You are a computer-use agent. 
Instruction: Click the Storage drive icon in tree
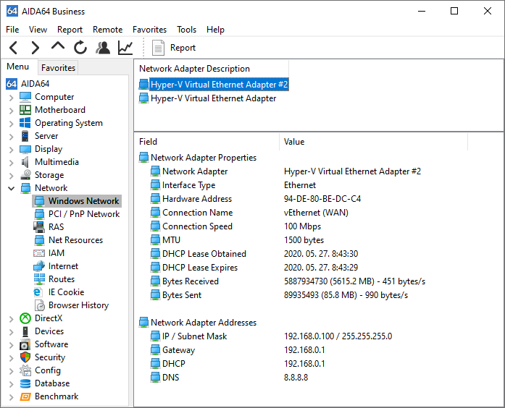pos(25,175)
